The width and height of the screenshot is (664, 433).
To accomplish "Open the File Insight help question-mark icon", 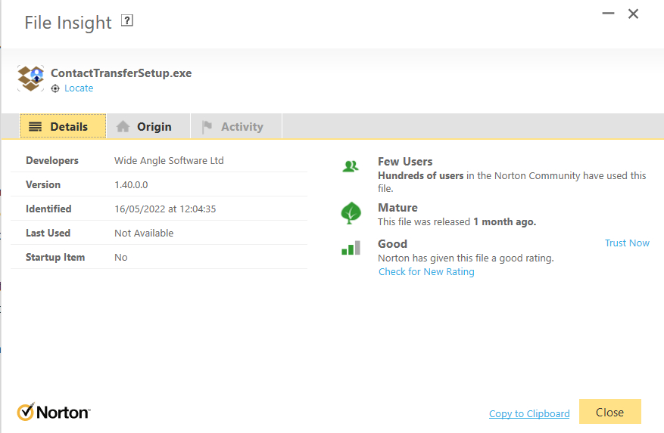I will (x=127, y=20).
